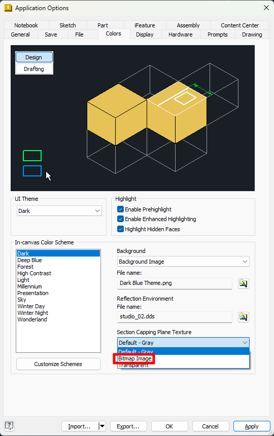274x436 pixels.
Task: Click the Inventor application icon in title bar
Action: 8,8
